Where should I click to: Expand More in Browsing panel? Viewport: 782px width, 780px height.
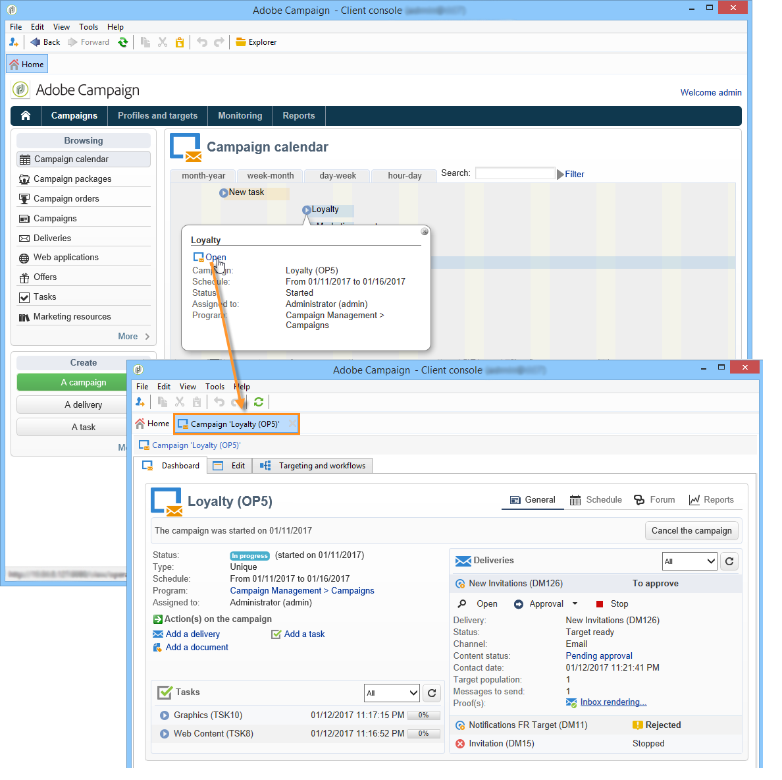pyautogui.click(x=134, y=337)
